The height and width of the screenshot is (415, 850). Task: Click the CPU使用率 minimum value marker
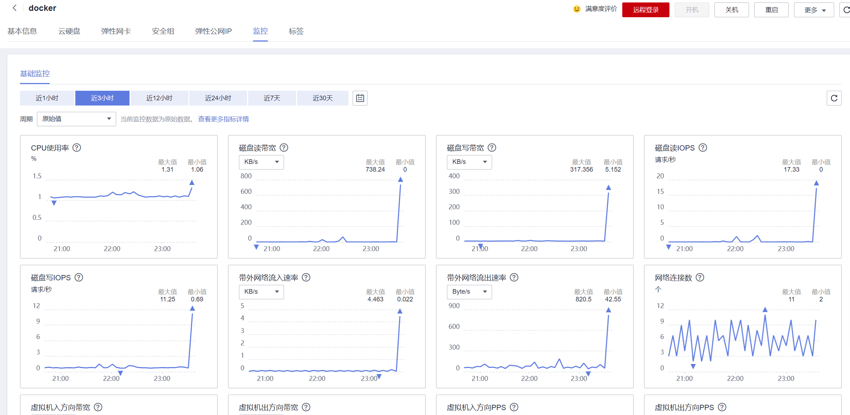point(54,203)
